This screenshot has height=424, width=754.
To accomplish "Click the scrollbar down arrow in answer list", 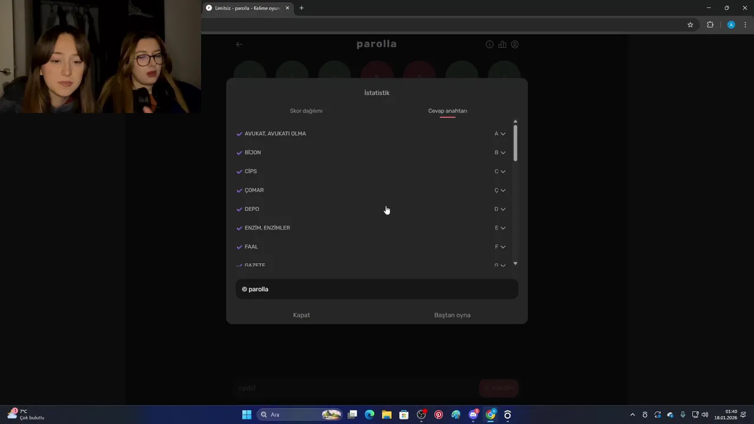I will coord(515,264).
